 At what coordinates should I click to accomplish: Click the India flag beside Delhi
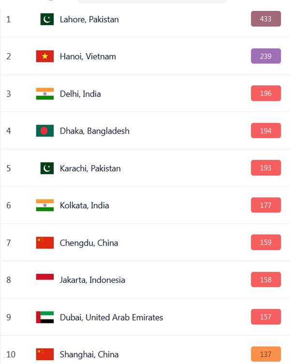point(44,94)
